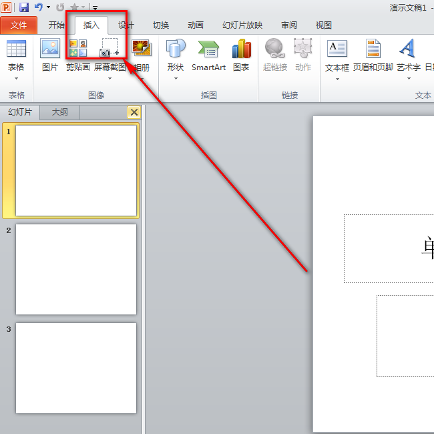Select slide 1 thumbnail
The height and width of the screenshot is (434, 434).
click(x=76, y=170)
